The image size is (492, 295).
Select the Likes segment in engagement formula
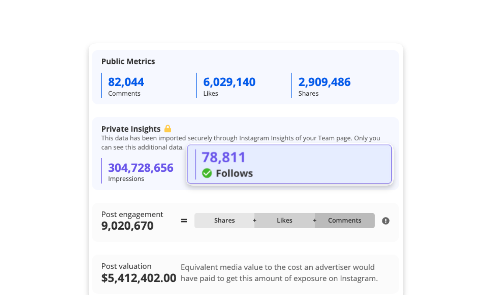pyautogui.click(x=284, y=220)
